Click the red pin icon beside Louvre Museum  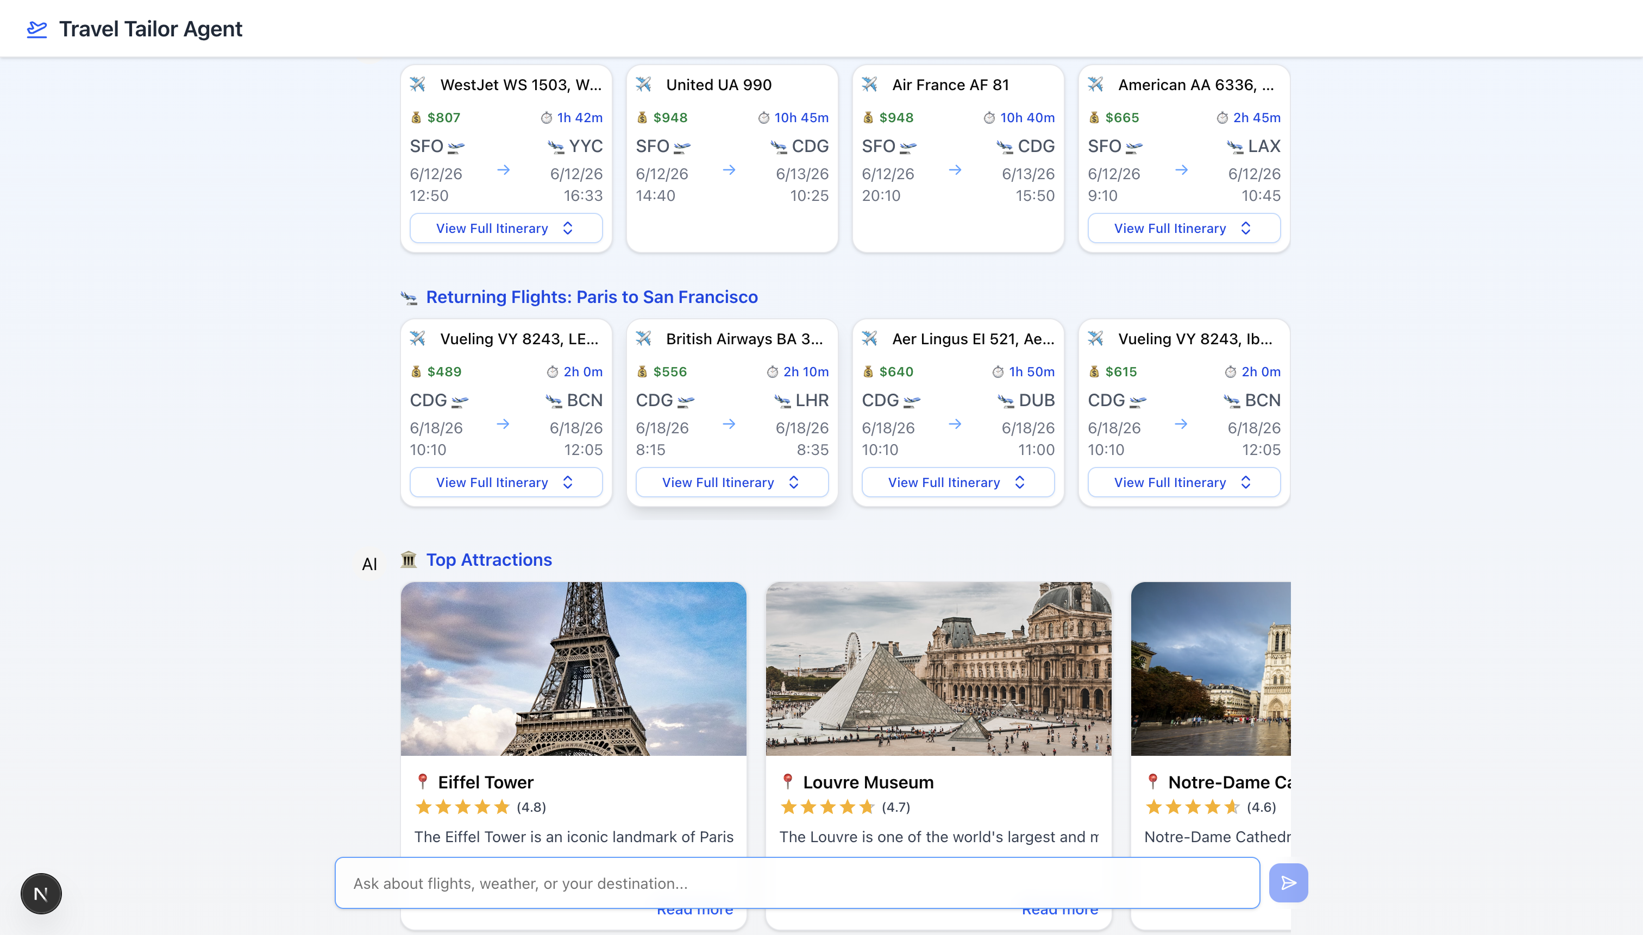(788, 782)
